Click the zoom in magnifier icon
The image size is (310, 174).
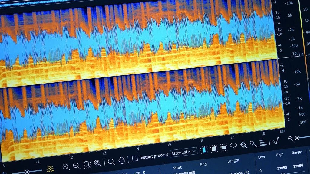click(66, 166)
